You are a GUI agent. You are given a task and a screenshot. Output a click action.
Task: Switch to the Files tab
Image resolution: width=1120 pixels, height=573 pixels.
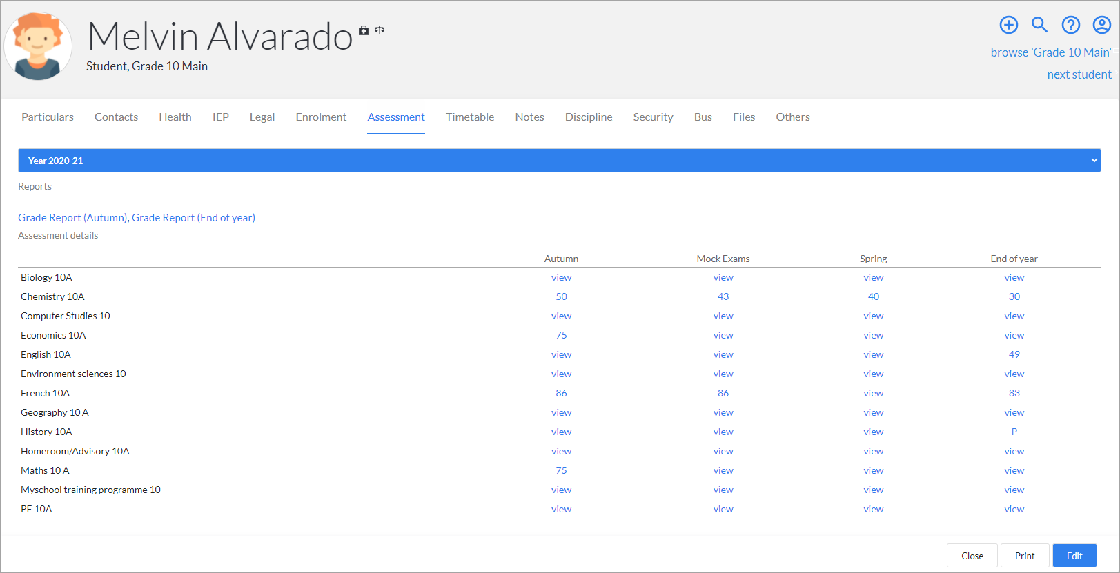pos(744,117)
